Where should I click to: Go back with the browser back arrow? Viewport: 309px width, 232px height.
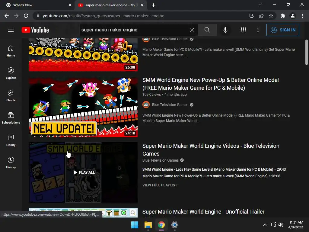tap(7, 16)
